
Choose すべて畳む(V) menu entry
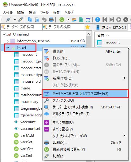point(85,129)
